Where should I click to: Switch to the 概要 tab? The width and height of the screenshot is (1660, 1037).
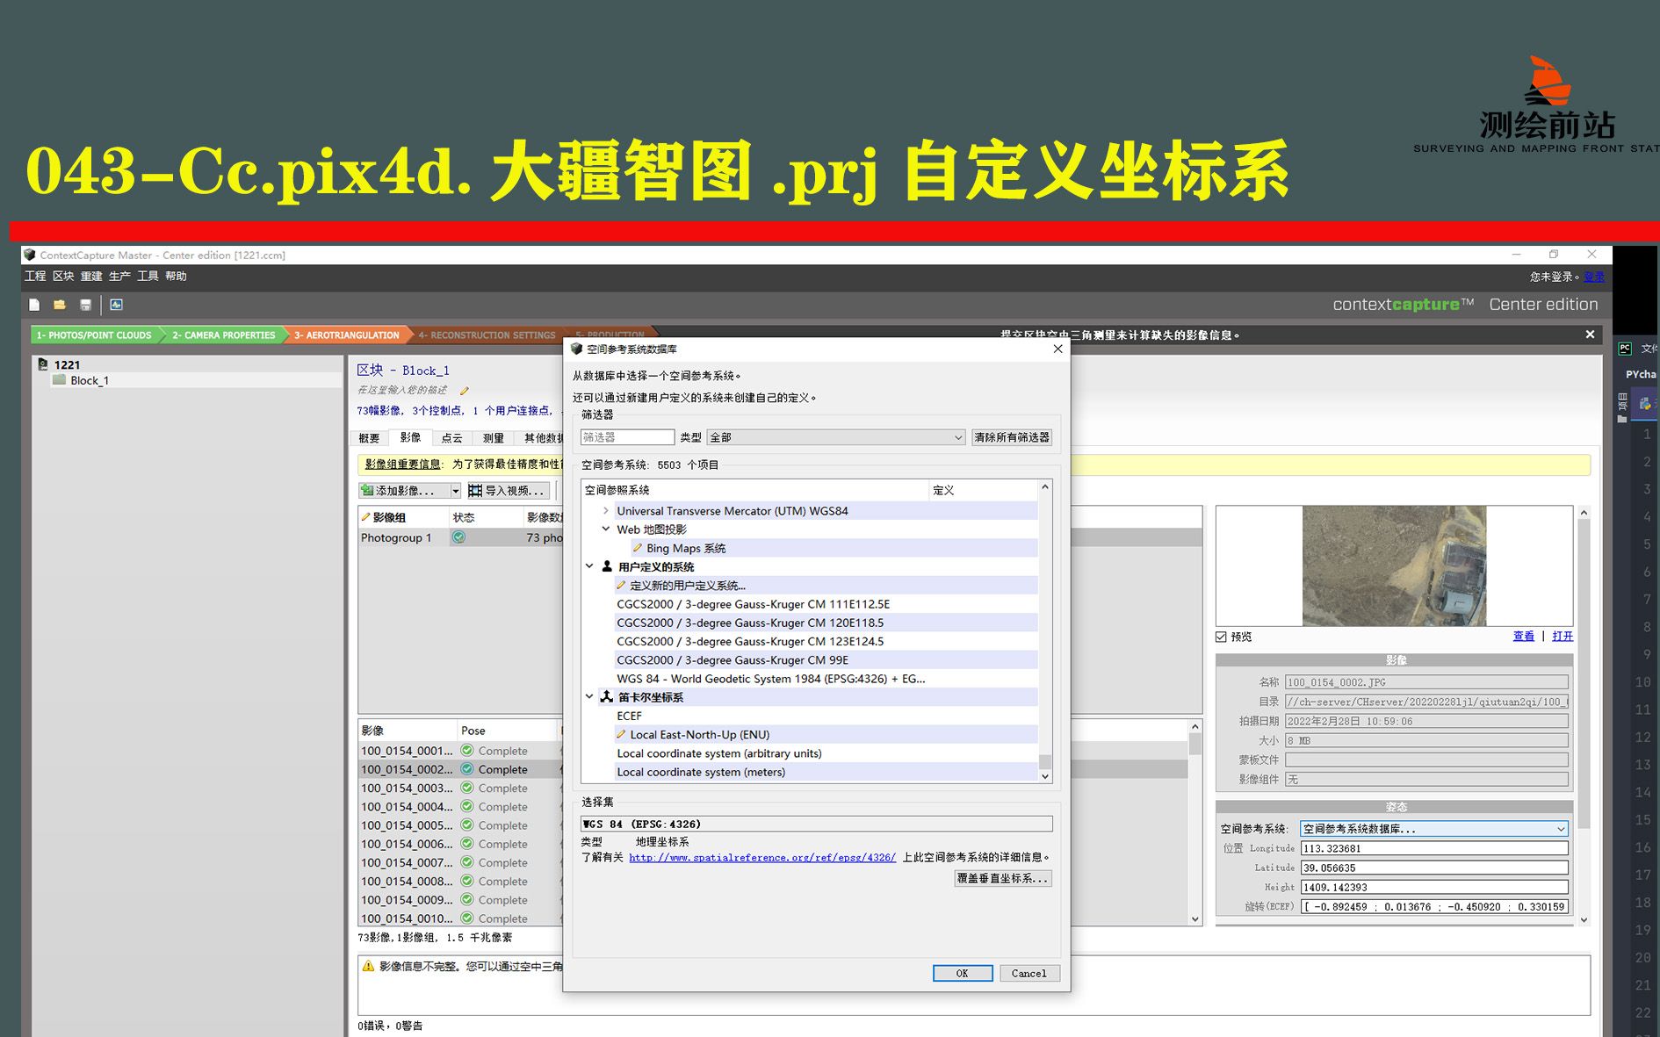click(369, 438)
